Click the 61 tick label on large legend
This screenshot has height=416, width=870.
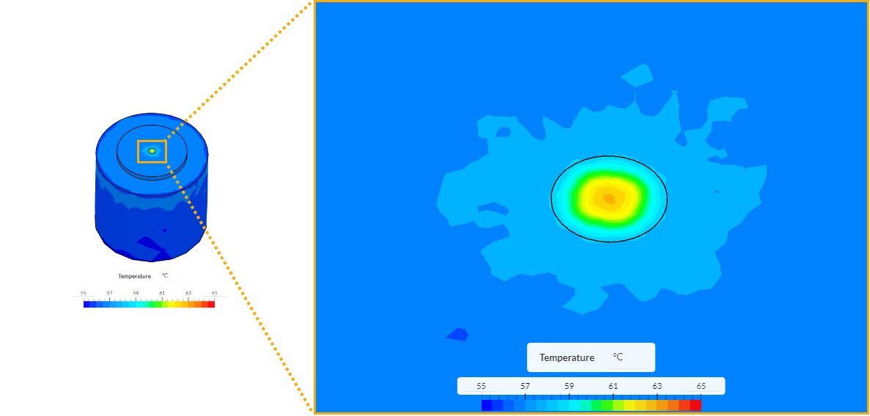coord(613,386)
